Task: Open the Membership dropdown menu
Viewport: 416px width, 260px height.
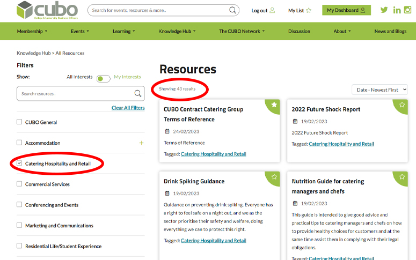Action: (32, 31)
